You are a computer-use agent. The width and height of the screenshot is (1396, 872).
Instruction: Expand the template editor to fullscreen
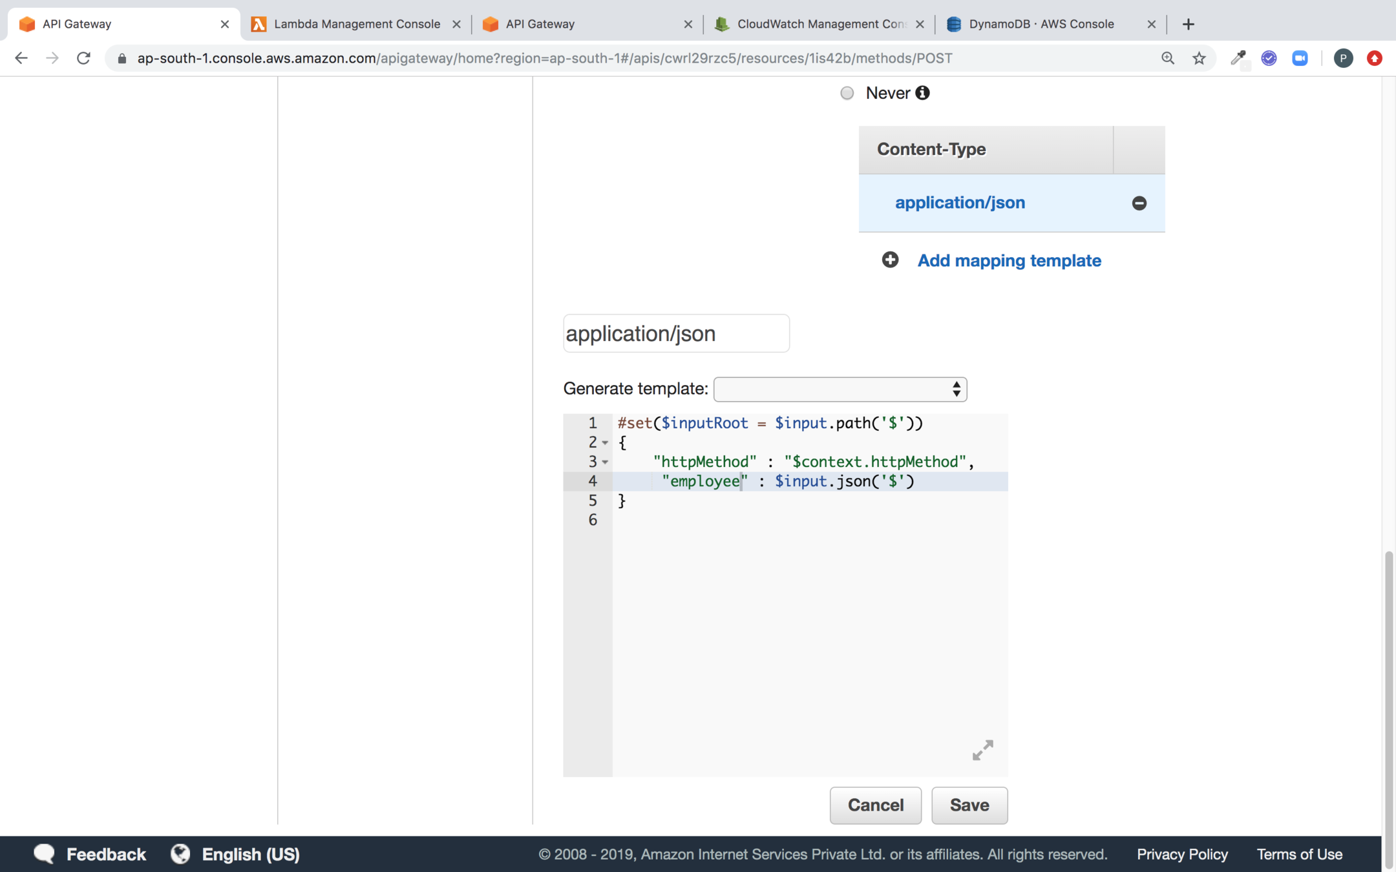(982, 750)
